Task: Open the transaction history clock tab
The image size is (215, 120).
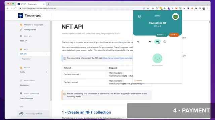Action: coord(165,42)
